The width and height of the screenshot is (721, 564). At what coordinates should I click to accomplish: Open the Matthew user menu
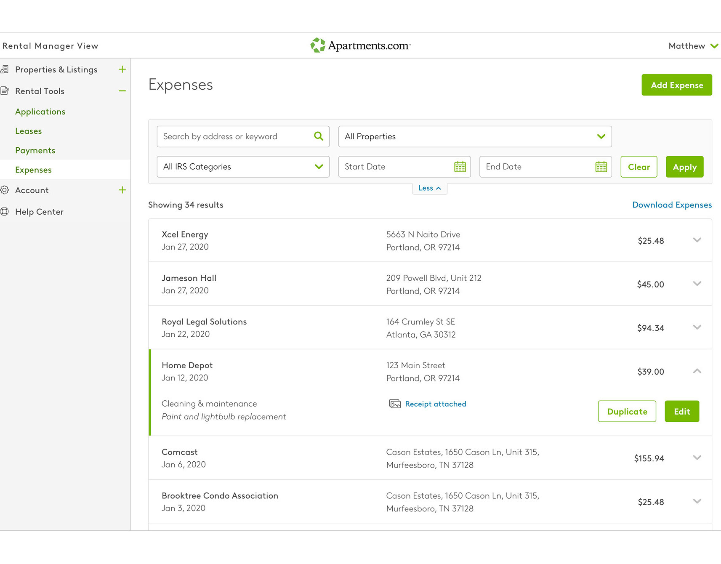[693, 46]
